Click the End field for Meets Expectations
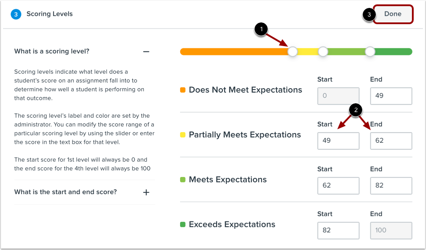This screenshot has height=250, width=426. point(391,185)
